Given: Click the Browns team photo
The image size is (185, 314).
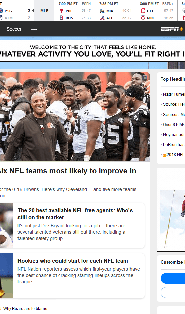Looking at the screenshot, I should [75, 116].
